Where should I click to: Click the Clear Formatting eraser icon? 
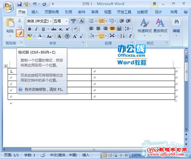(x=76, y=29)
